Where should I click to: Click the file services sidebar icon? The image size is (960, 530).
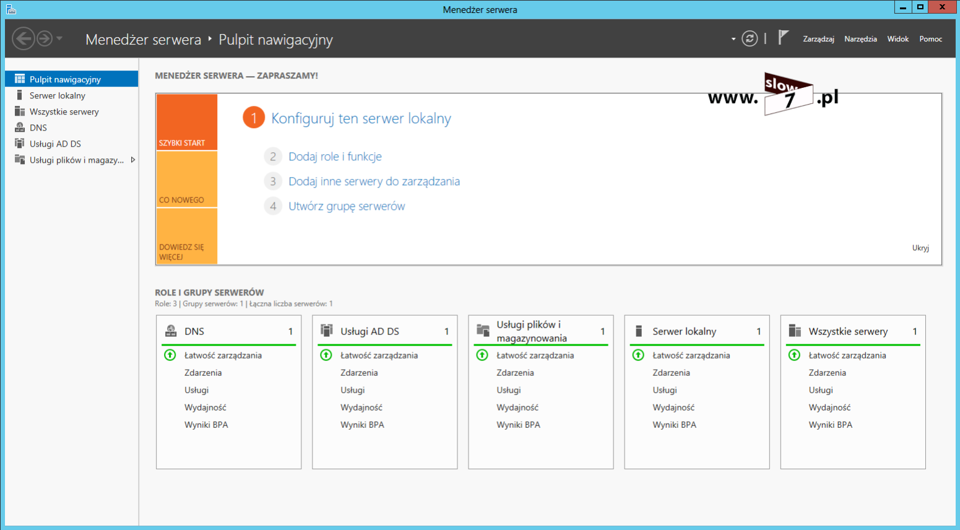click(x=20, y=159)
